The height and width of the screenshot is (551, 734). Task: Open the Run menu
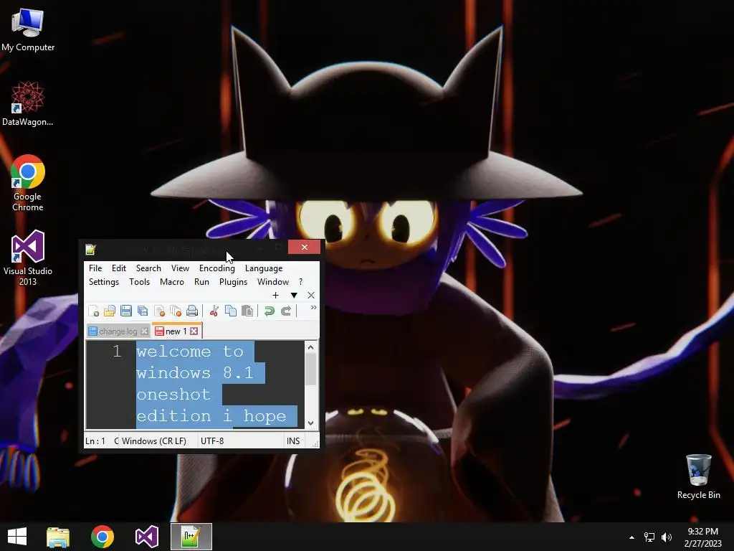pos(201,281)
